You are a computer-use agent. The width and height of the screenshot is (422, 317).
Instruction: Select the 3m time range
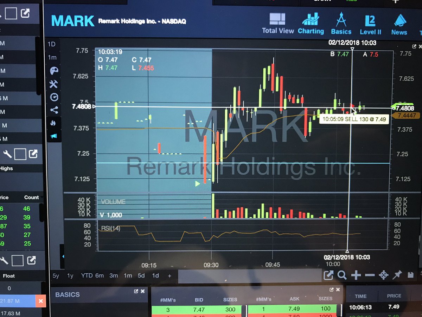pyautogui.click(x=114, y=275)
